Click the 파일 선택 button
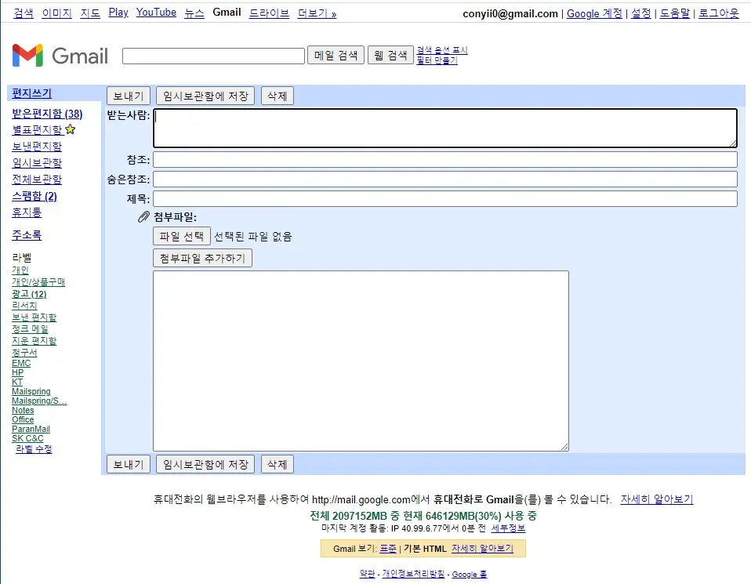Image resolution: width=751 pixels, height=584 pixels. pyautogui.click(x=182, y=236)
